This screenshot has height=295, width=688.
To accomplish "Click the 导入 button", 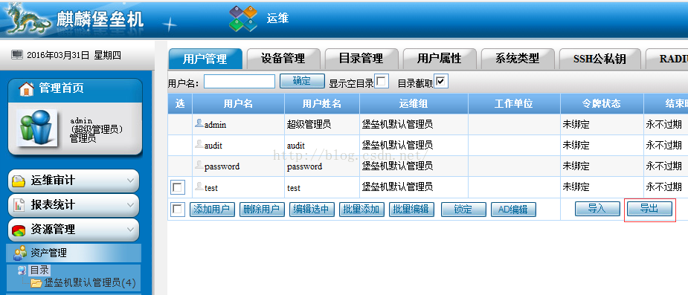I will coord(597,209).
